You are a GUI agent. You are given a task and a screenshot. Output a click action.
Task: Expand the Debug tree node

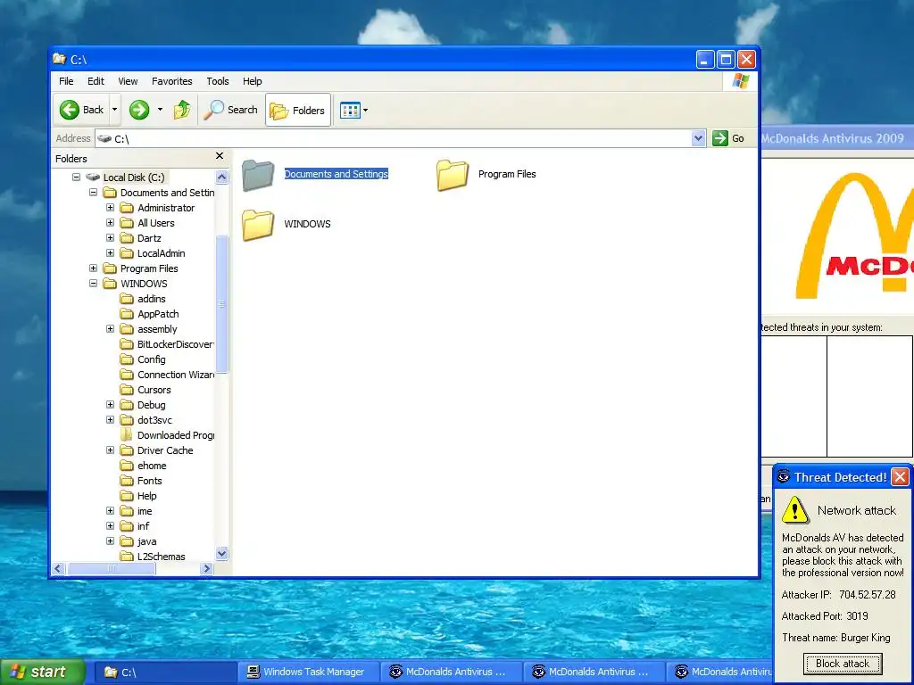pyautogui.click(x=110, y=404)
